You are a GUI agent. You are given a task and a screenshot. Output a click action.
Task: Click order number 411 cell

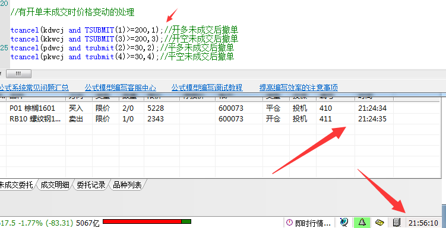click(336, 118)
